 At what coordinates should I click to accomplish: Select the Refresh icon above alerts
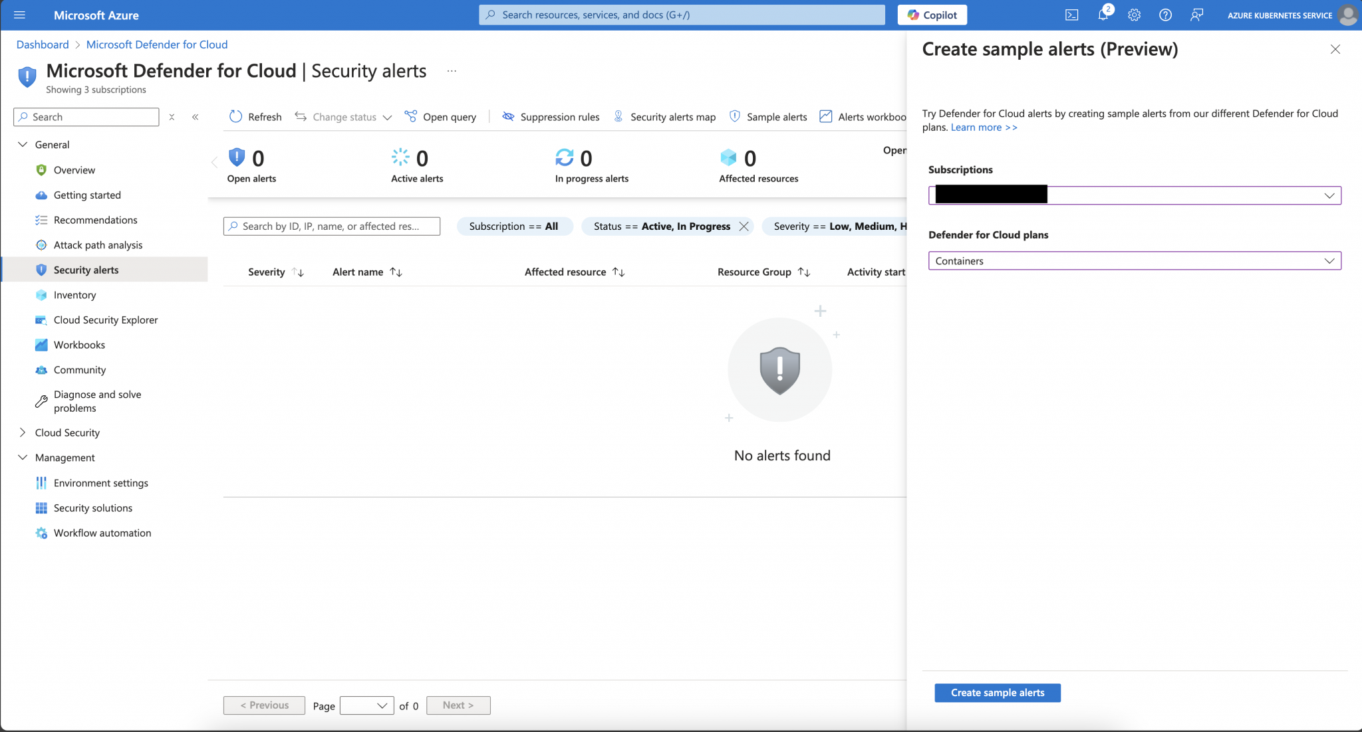[x=236, y=116]
